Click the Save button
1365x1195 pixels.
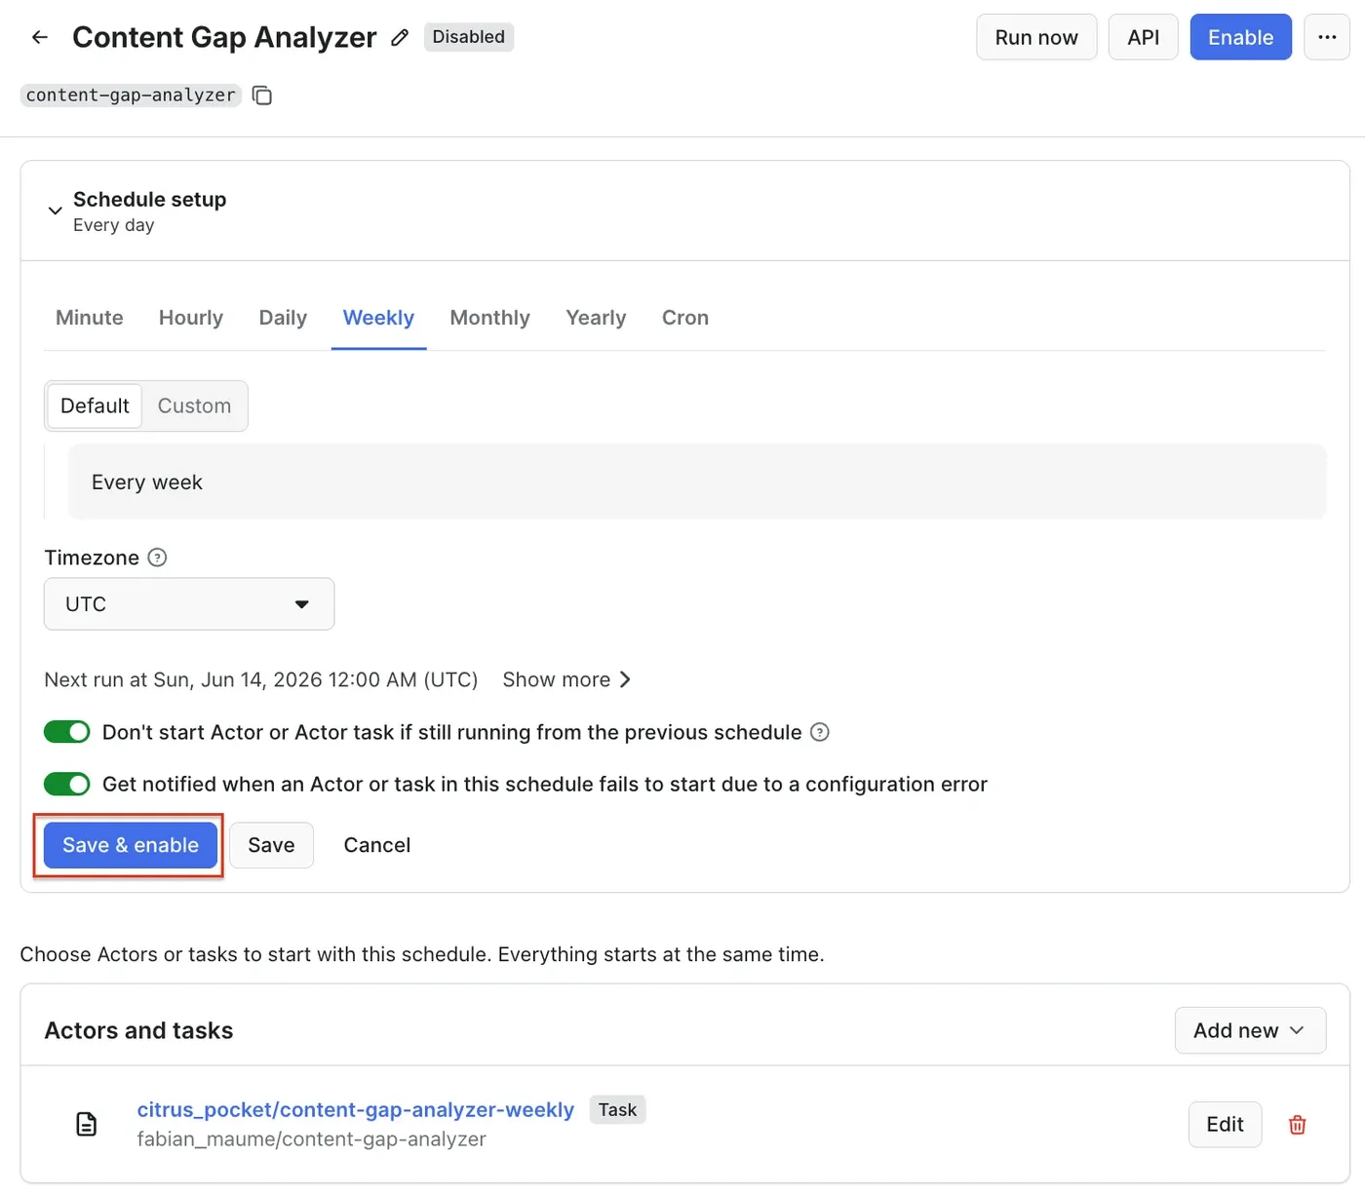tap(271, 845)
